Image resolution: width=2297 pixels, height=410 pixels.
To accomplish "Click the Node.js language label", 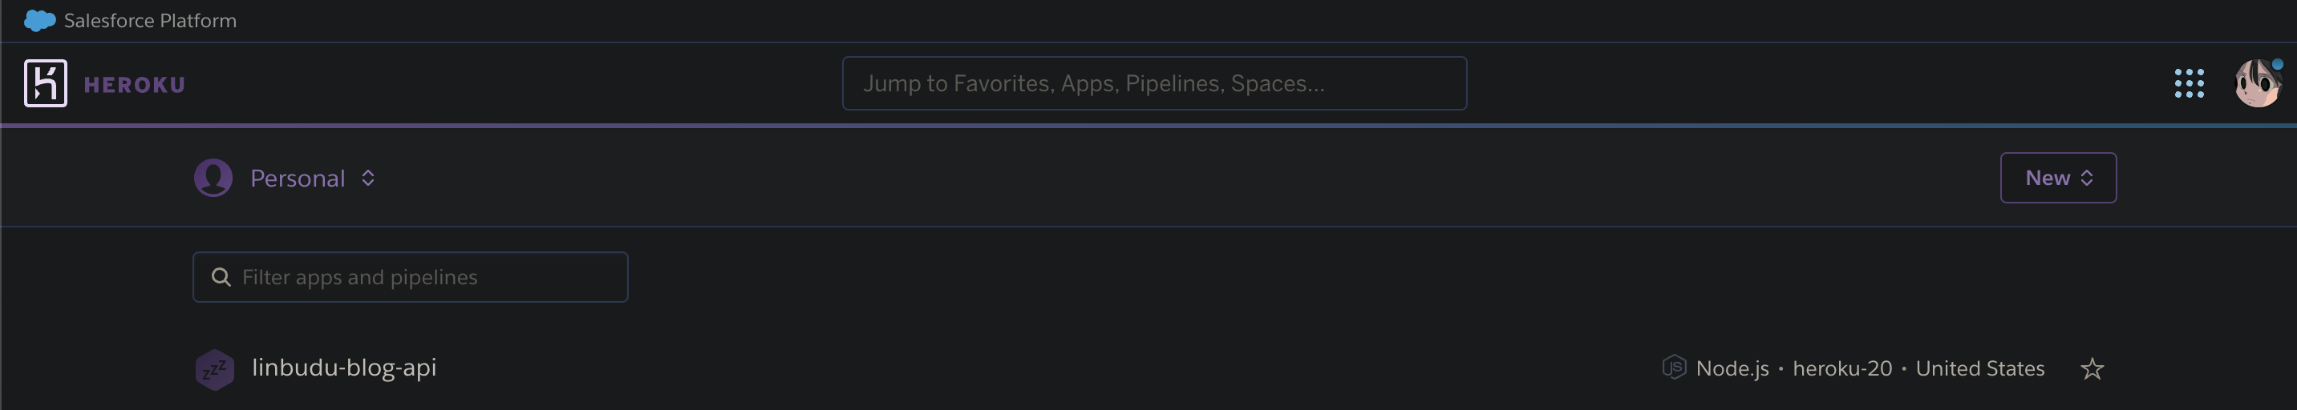I will (1732, 368).
